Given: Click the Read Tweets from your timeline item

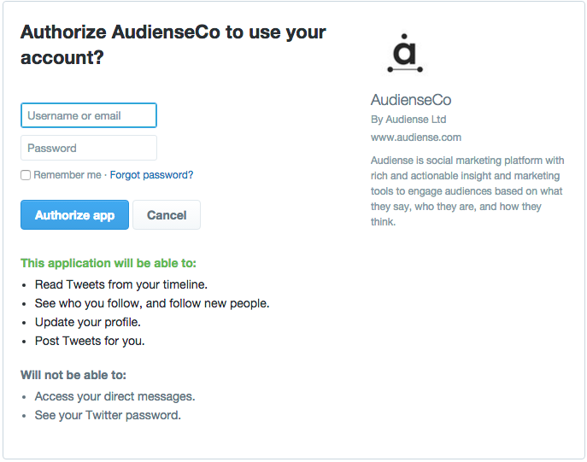Looking at the screenshot, I should tap(121, 284).
